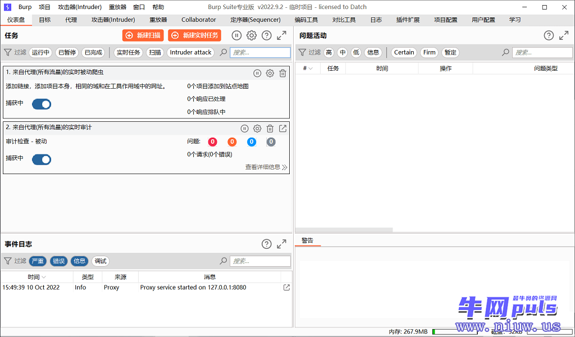This screenshot has height=337, width=575.
Task: Click the search magnifier in 问题活动 filter bar
Action: pos(506,52)
